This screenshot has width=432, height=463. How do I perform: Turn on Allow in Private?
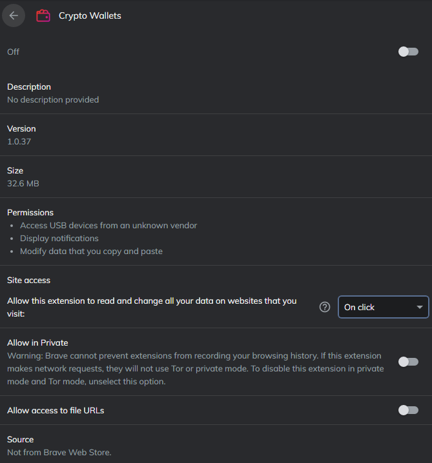click(x=408, y=362)
